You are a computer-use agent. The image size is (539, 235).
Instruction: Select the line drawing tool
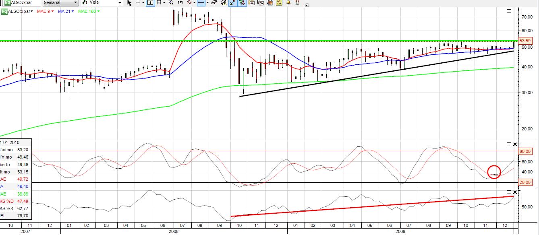click(x=201, y=2)
